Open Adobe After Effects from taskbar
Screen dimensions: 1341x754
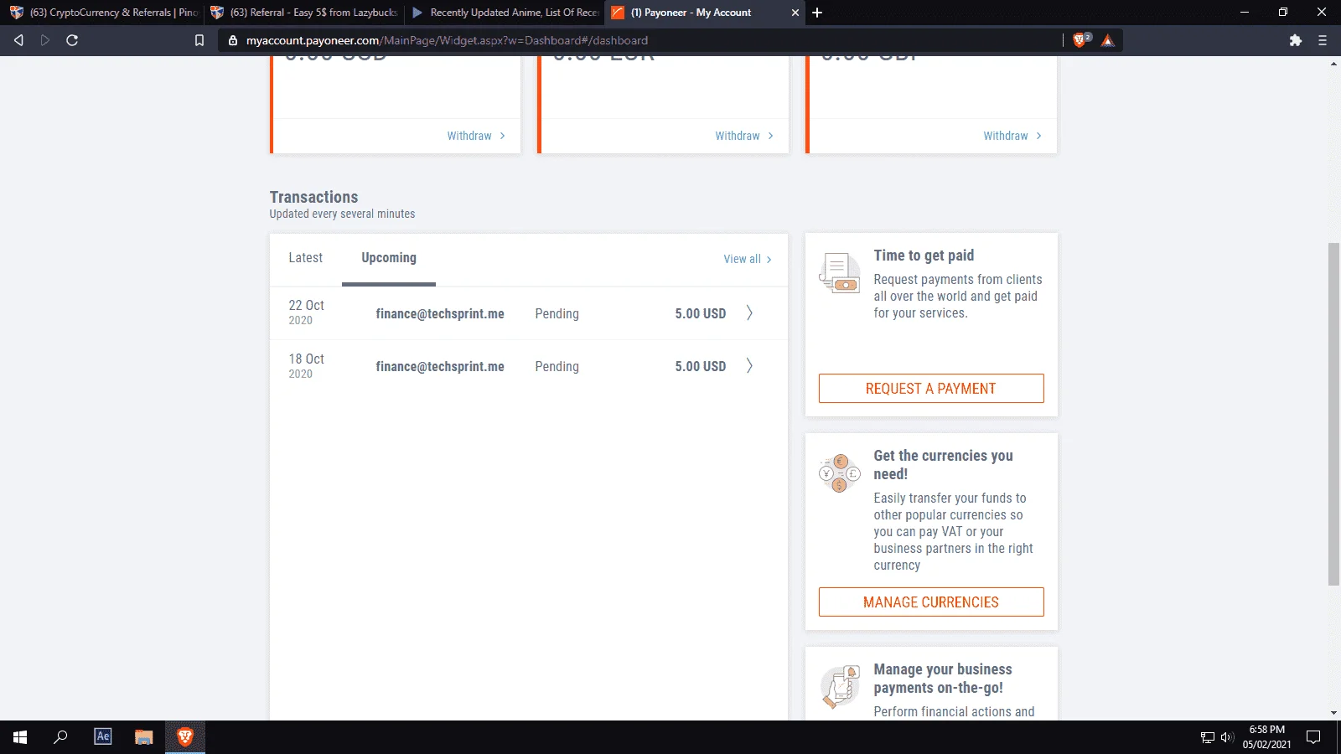103,737
